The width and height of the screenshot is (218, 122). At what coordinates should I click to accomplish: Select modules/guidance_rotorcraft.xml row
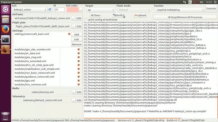click(x=47, y=77)
